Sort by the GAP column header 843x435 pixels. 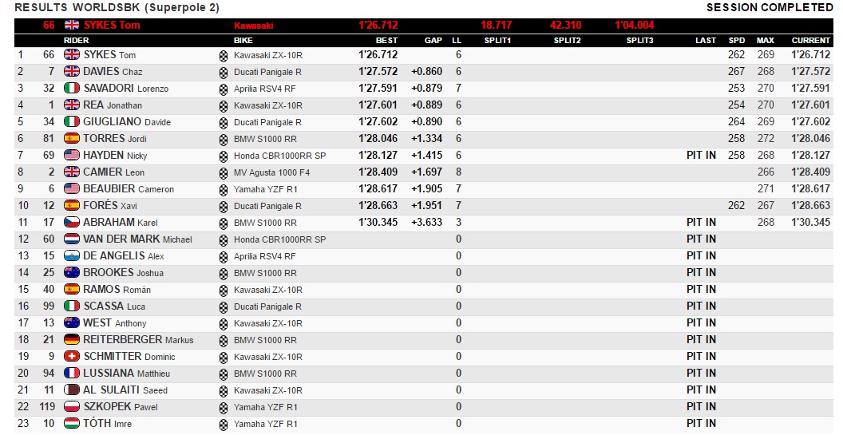click(433, 40)
